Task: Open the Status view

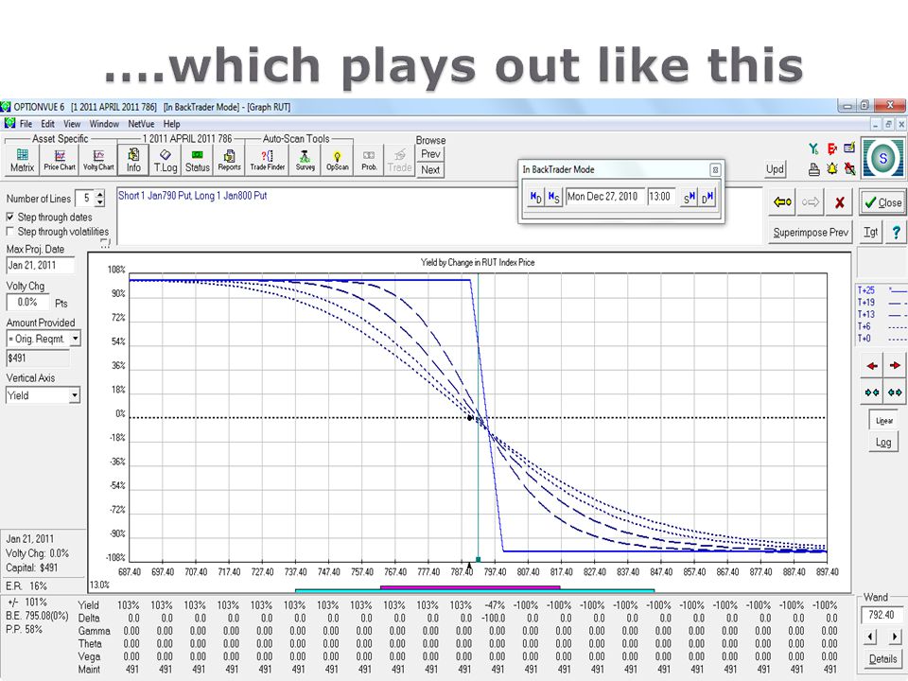Action: 197,161
